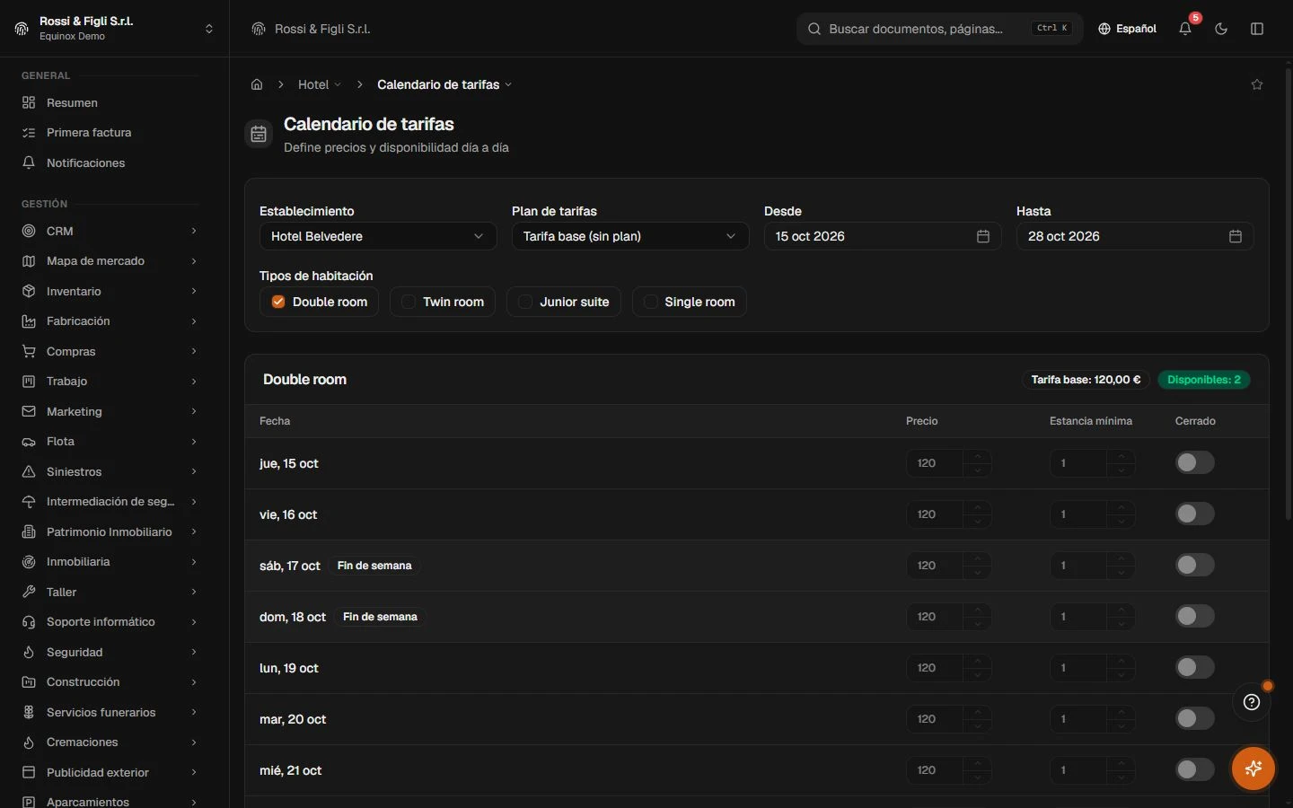The height and width of the screenshot is (808, 1293).
Task: Open the notifications bell icon
Action: (x=1185, y=29)
